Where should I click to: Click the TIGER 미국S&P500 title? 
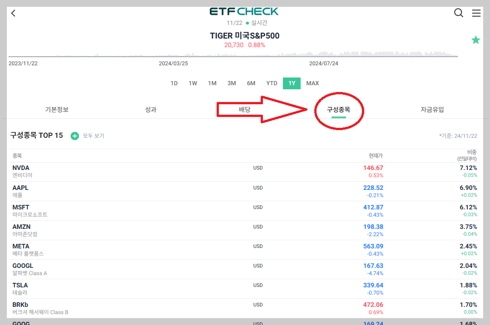point(245,36)
